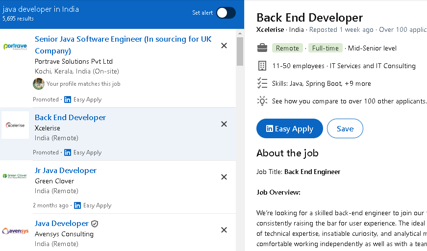427x251 pixels.
Task: Open Senior Java Software Engineer job title
Action: coord(123,45)
